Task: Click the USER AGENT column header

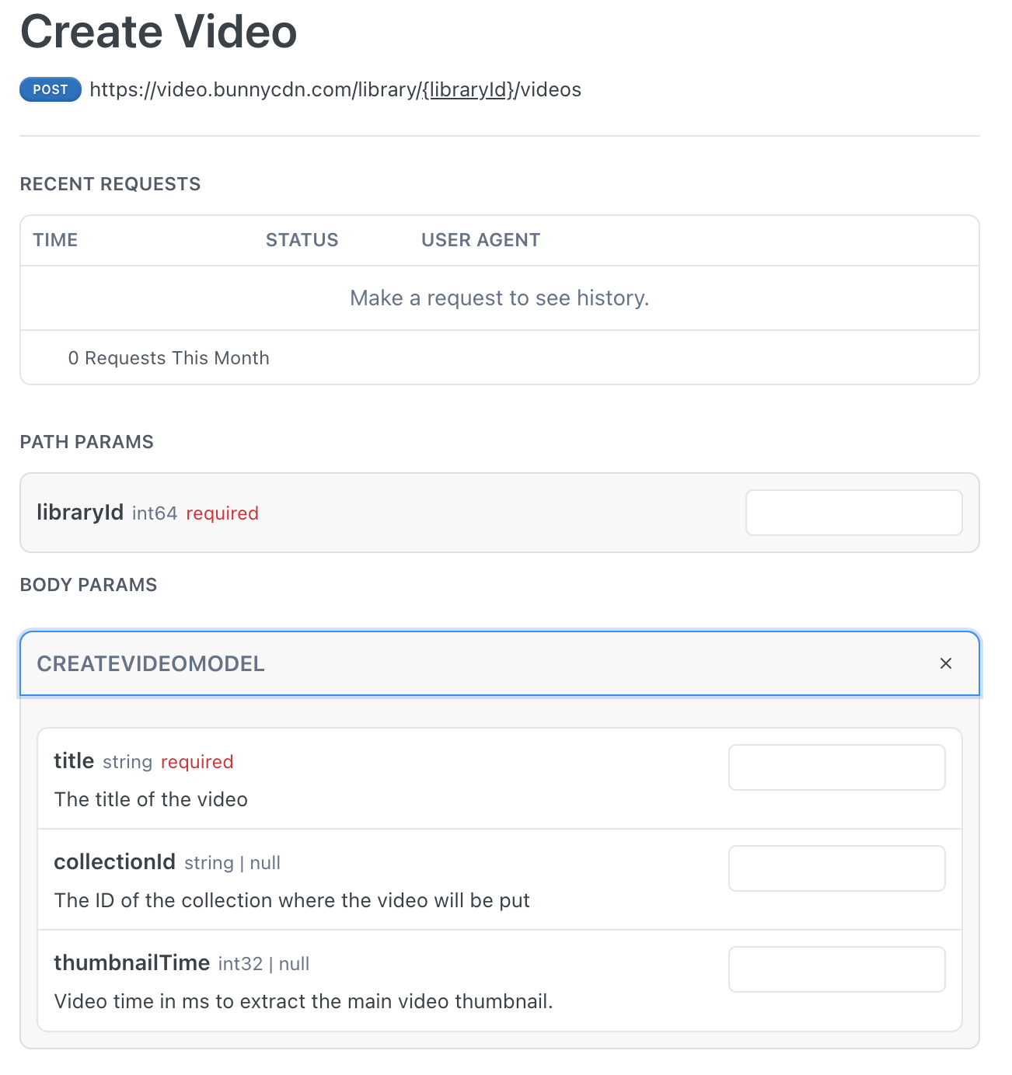Action: [480, 240]
